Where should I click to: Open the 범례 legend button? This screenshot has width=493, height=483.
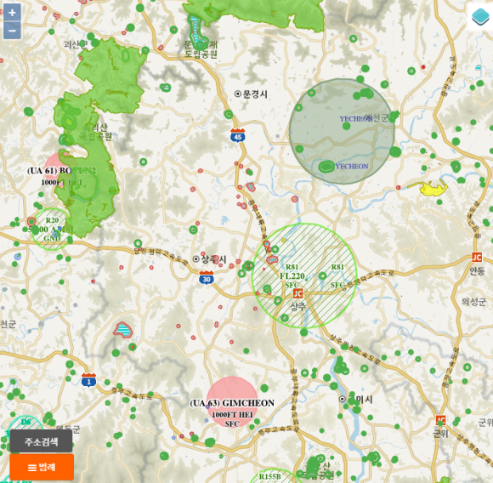click(x=42, y=467)
